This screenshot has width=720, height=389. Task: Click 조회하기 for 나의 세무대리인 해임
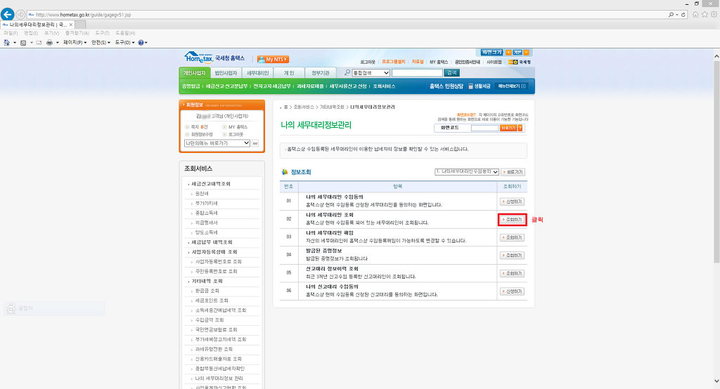pos(513,237)
